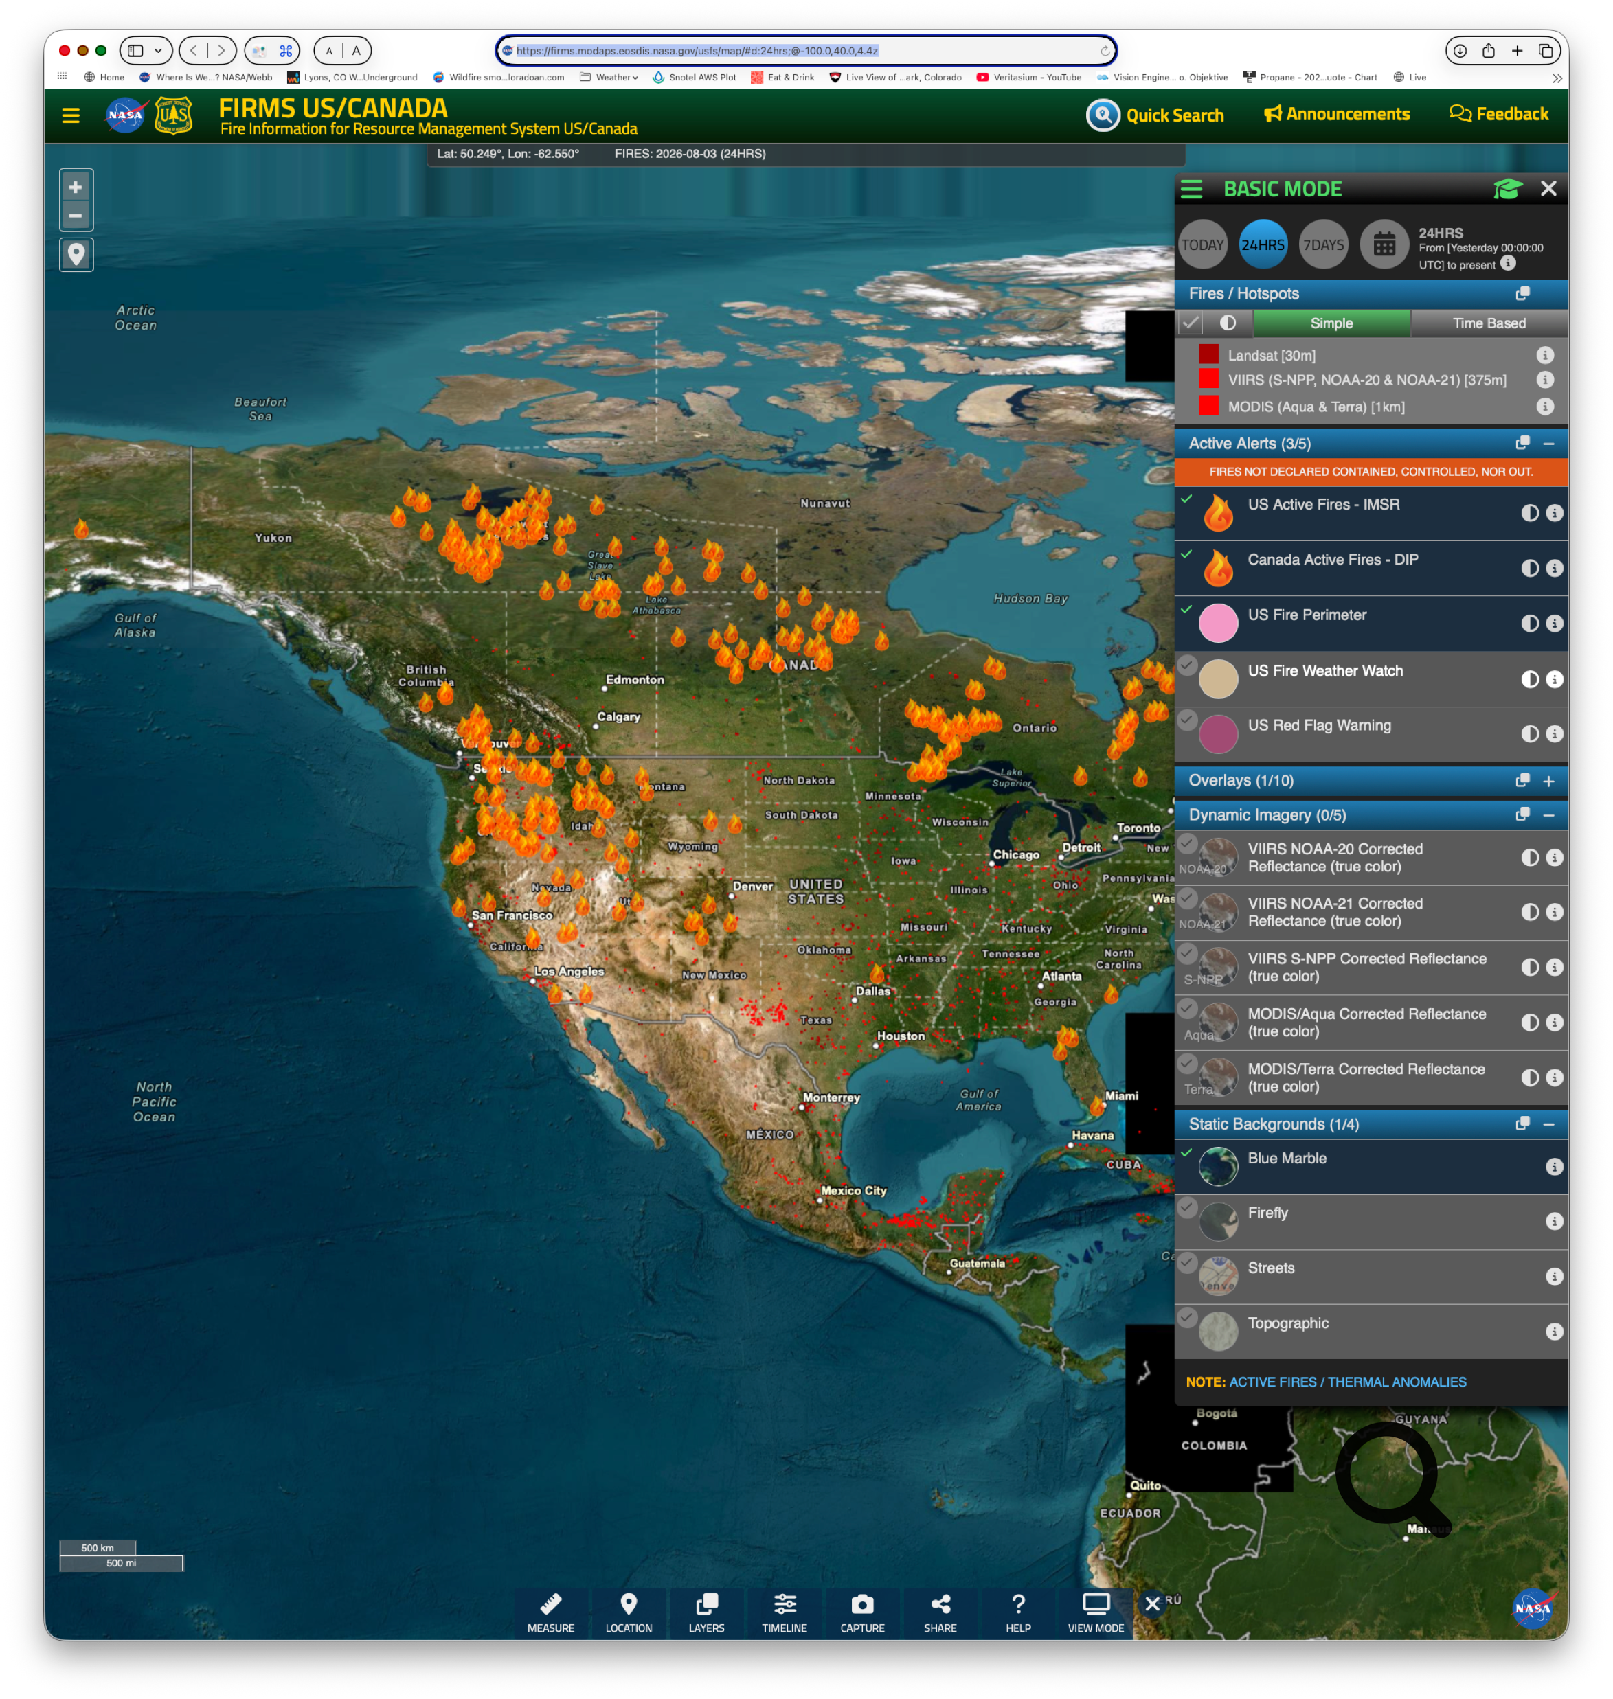Image resolution: width=1613 pixels, height=1699 pixels.
Task: Open the Share tool
Action: [x=940, y=1612]
